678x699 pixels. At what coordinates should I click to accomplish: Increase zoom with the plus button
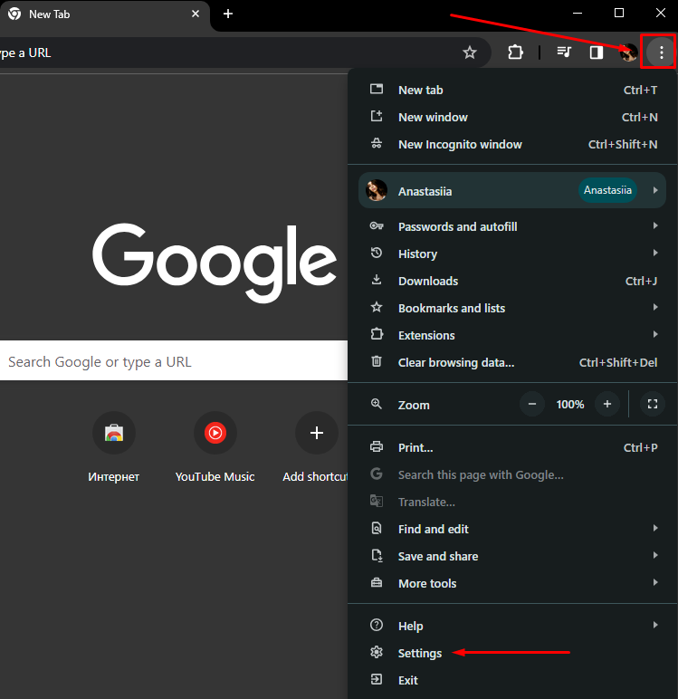point(607,405)
